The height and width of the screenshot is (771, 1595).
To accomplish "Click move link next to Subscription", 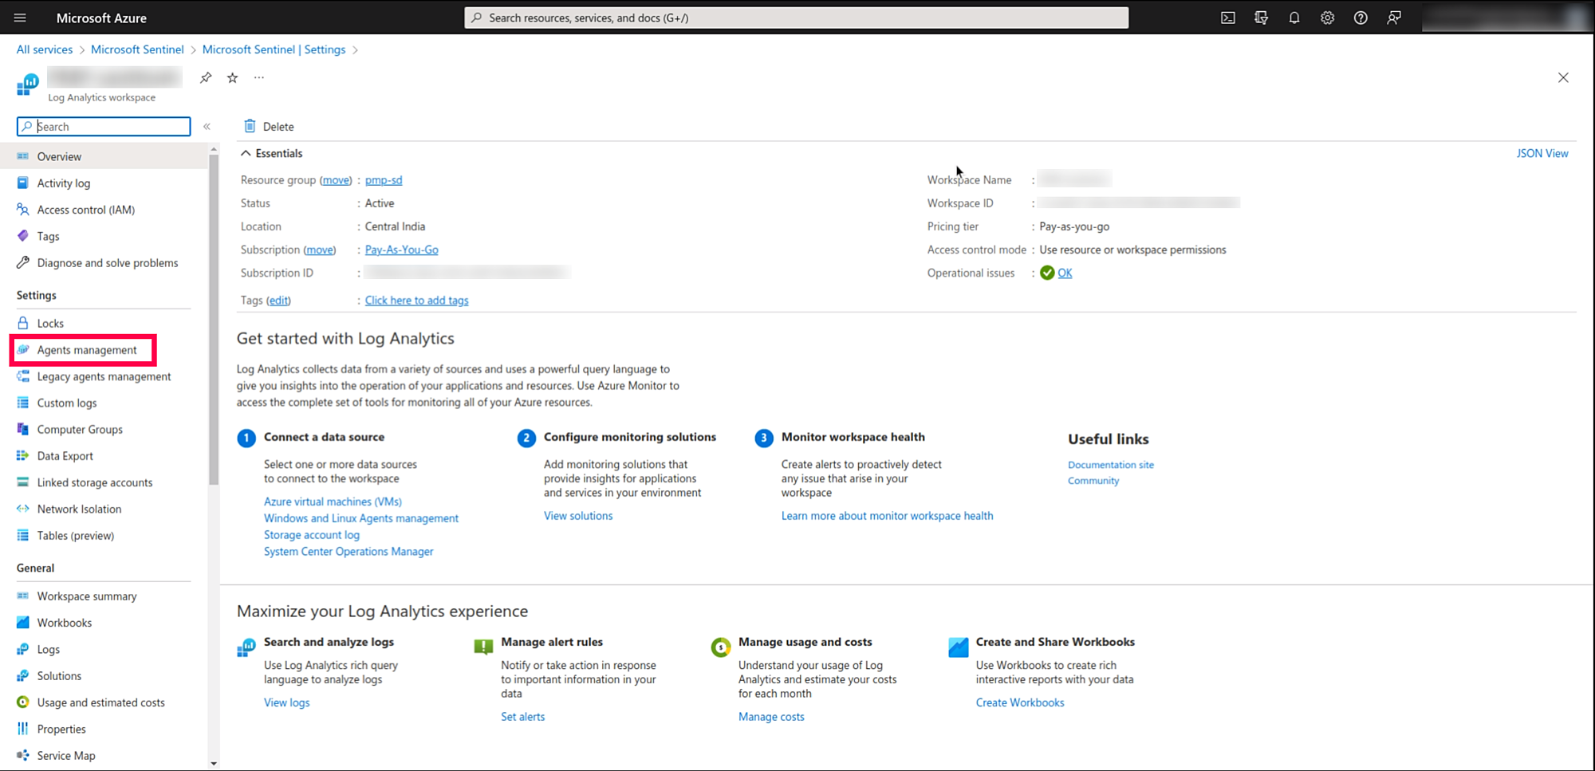I will [320, 250].
